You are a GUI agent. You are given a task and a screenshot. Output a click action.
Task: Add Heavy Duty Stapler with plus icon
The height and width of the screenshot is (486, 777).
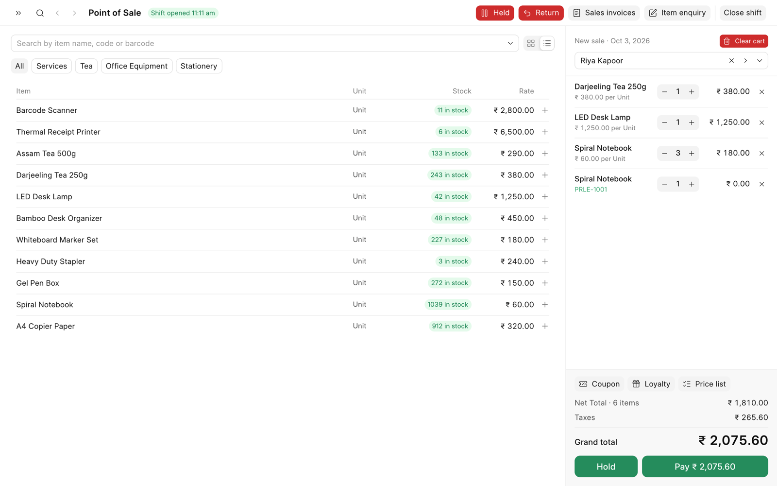click(x=545, y=261)
